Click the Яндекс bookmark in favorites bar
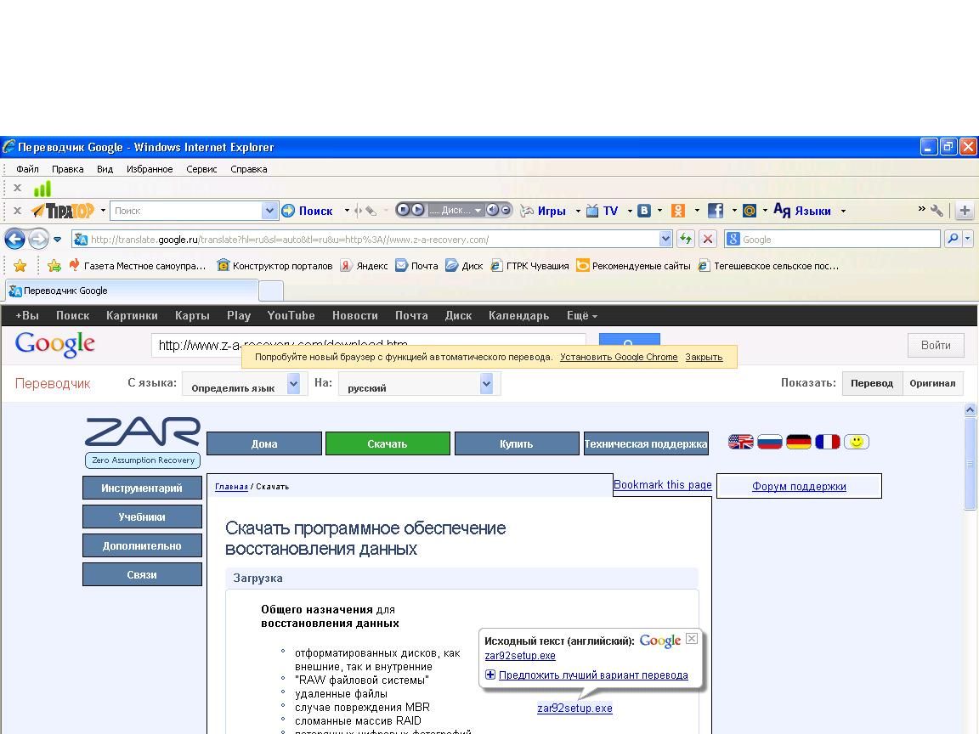Image resolution: width=979 pixels, height=734 pixels. click(365, 266)
